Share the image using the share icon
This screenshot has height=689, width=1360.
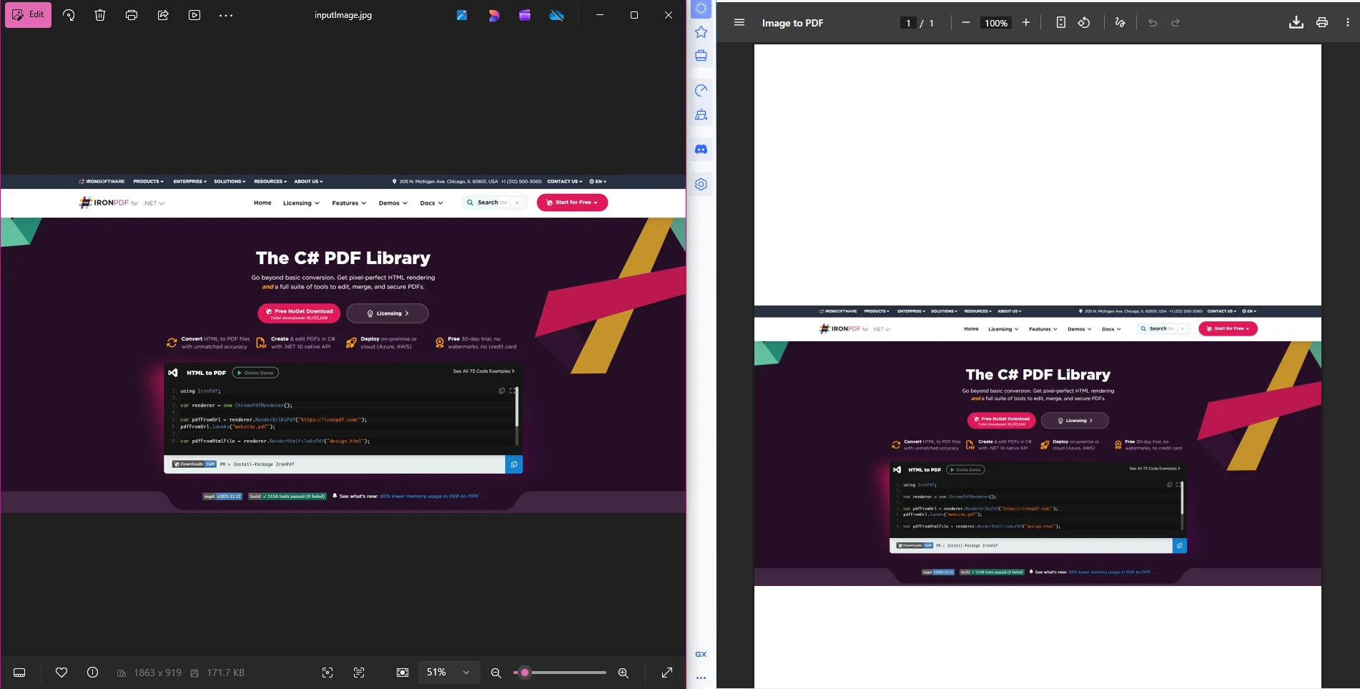[x=163, y=14]
